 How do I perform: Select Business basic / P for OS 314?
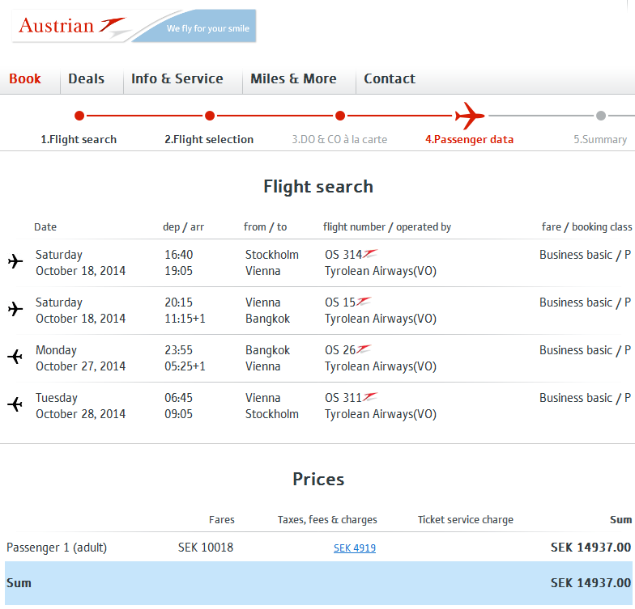pyautogui.click(x=585, y=255)
